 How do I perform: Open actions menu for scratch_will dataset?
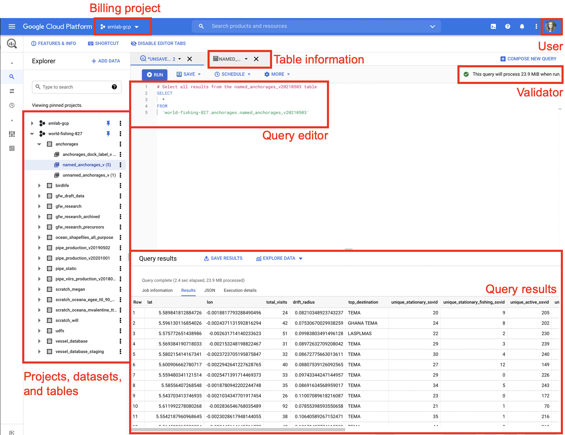[x=120, y=320]
